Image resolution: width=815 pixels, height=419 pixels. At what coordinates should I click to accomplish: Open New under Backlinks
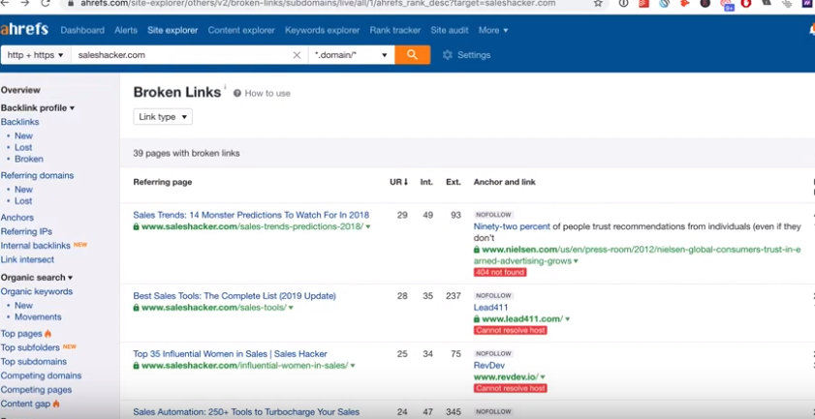pos(23,136)
